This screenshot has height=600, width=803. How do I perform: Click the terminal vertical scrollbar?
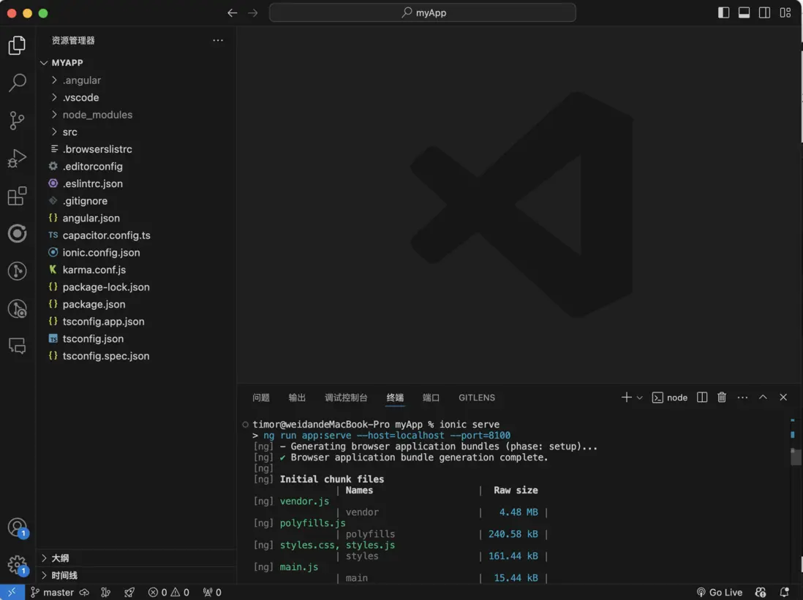tap(796, 457)
